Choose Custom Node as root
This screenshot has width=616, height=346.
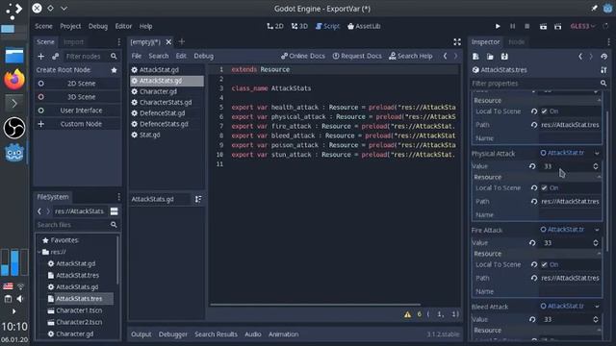[x=77, y=124]
